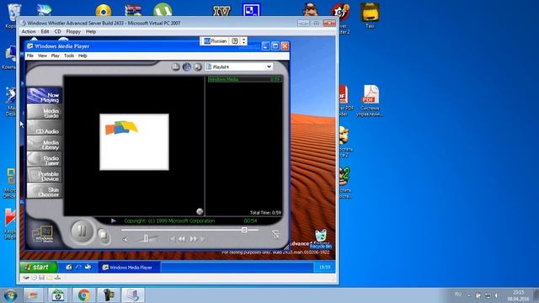Screen dimensions: 539x303
Task: Click language bar help icon
Action: click(x=235, y=41)
